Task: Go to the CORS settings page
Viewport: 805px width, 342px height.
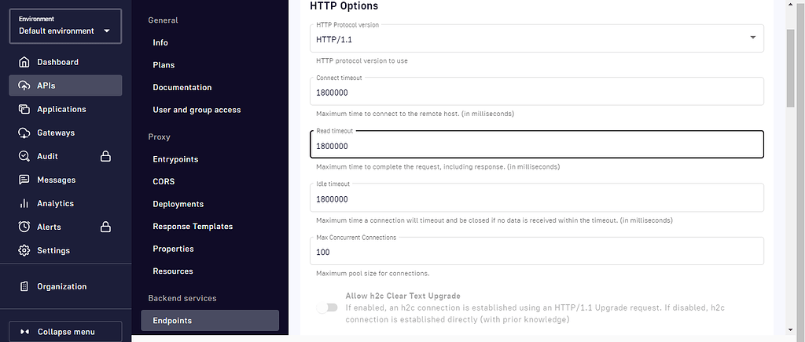Action: point(164,181)
